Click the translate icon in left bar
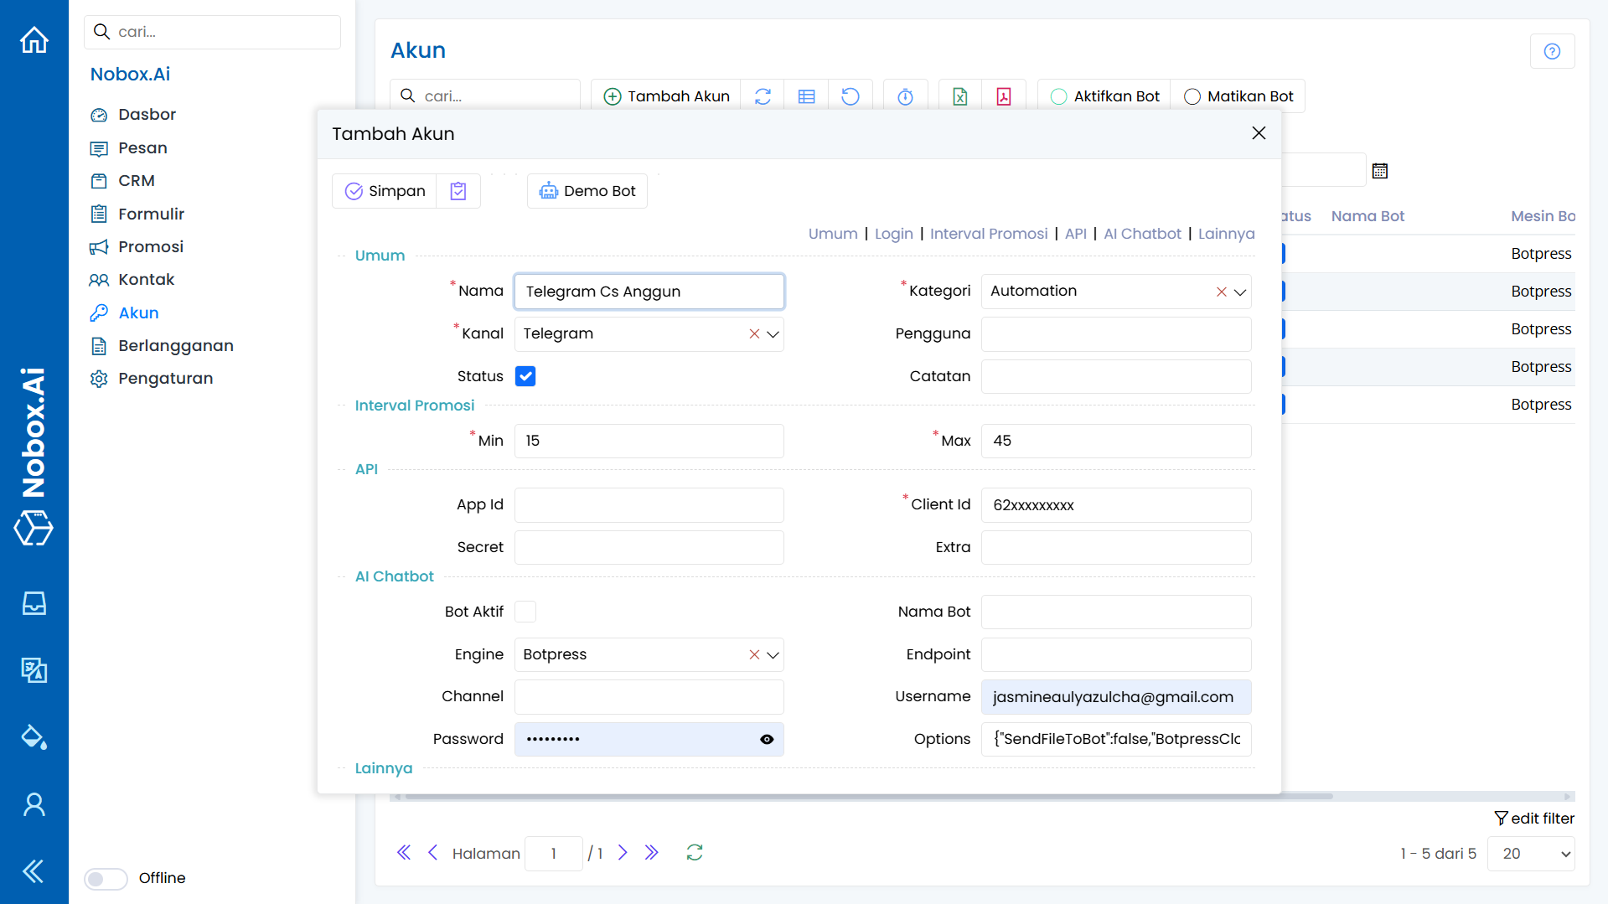 point(34,670)
